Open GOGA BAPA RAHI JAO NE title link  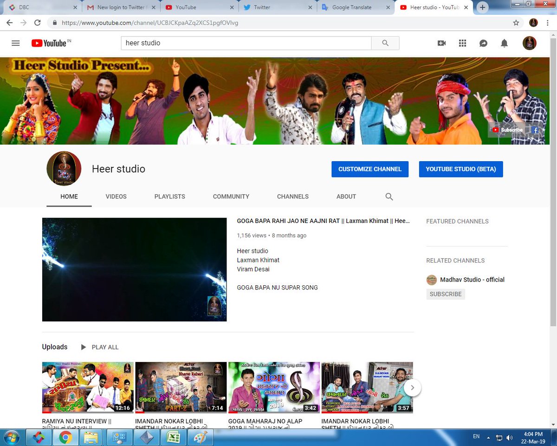coord(324,221)
